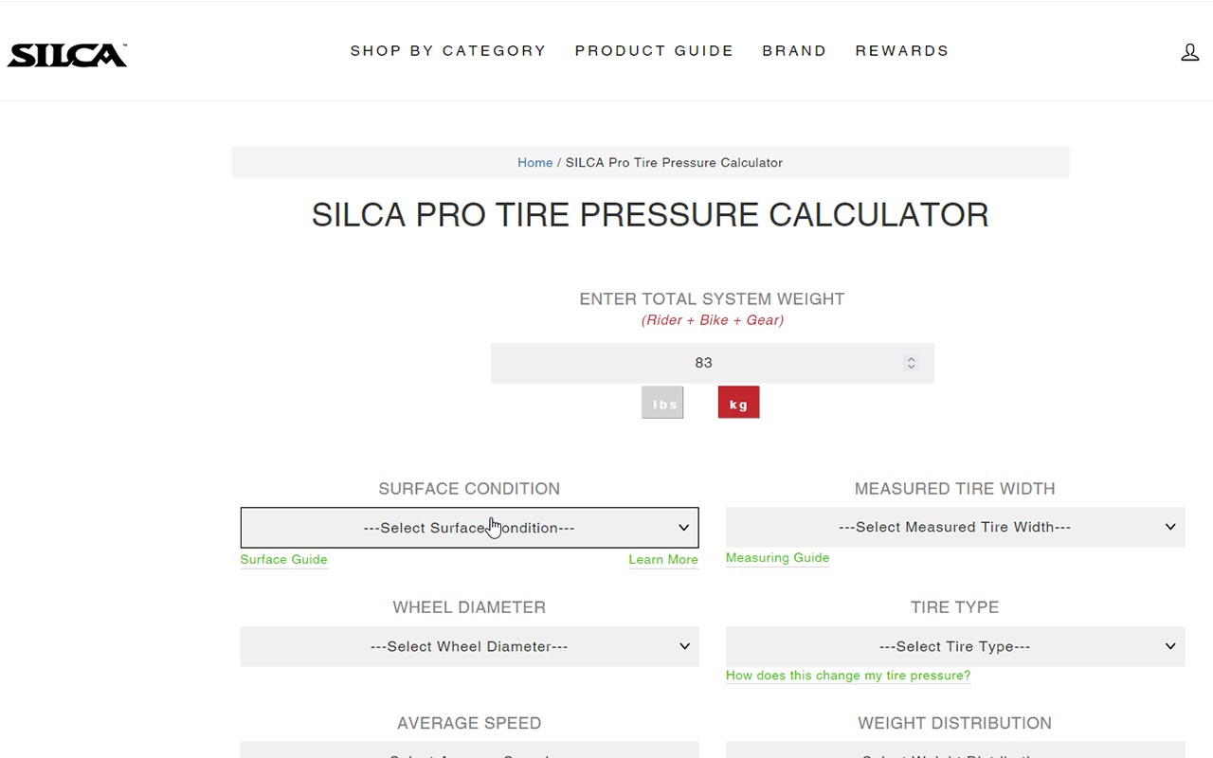This screenshot has width=1213, height=758.
Task: Switch weight units to lbs
Action: (x=662, y=403)
